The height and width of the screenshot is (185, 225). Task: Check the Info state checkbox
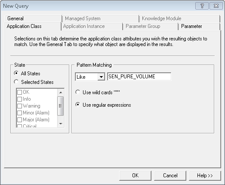point(19,99)
